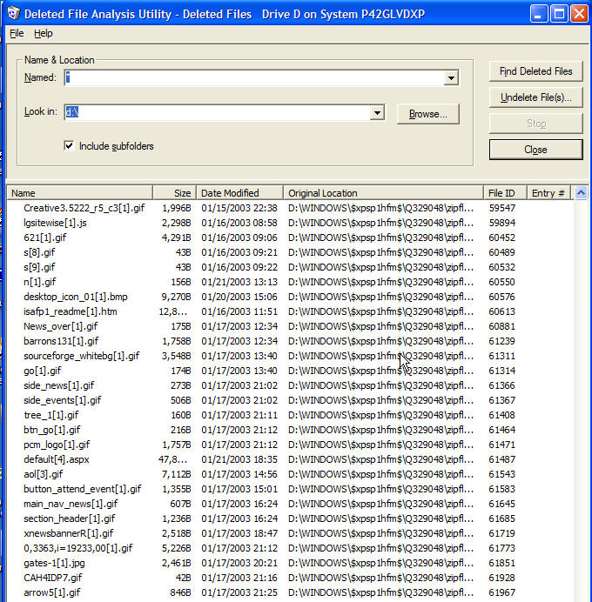
Task: Select file 0,3363,i=19233,00[1].gif
Action: pyautogui.click(x=78, y=548)
